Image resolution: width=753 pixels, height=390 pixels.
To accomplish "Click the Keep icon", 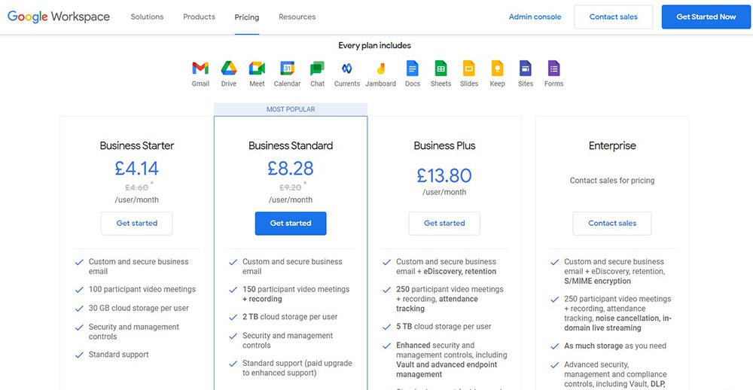I will 497,69.
